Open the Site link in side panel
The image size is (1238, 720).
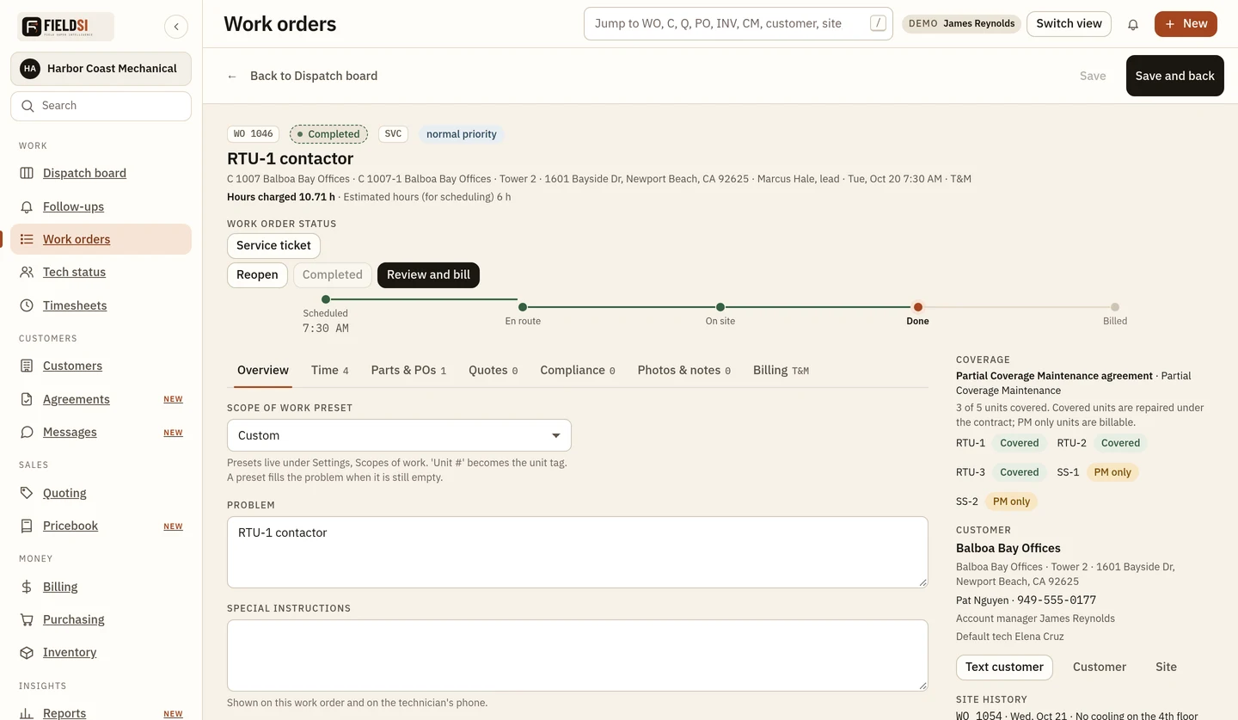pyautogui.click(x=1166, y=667)
